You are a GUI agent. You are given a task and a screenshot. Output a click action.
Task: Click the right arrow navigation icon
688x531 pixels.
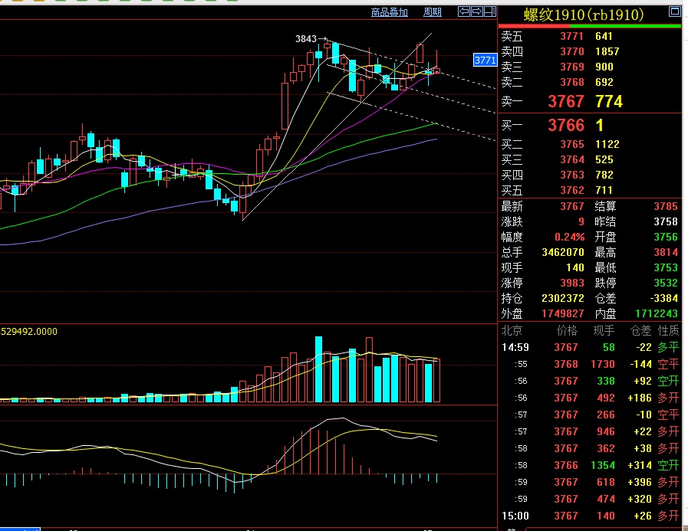(476, 11)
